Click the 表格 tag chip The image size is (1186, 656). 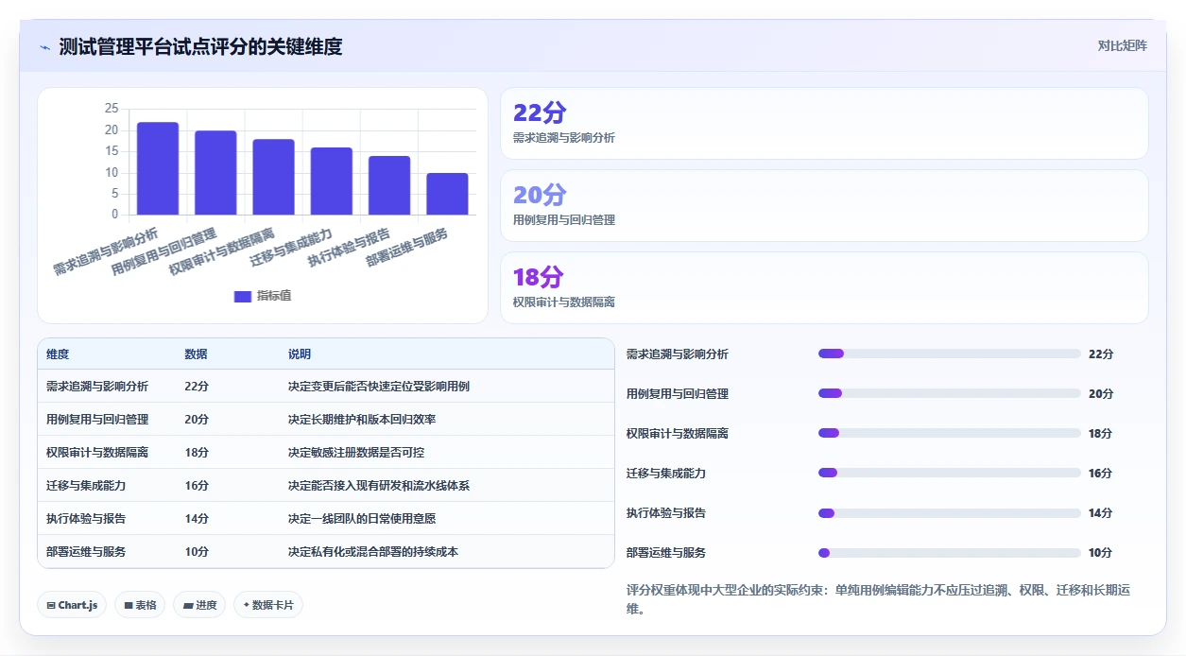(140, 605)
